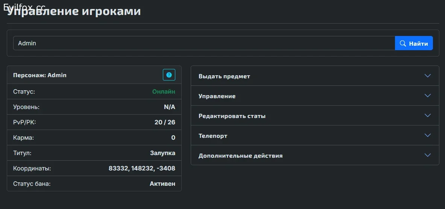
Task: Focus the player search field containing Admin
Action: pyautogui.click(x=204, y=43)
